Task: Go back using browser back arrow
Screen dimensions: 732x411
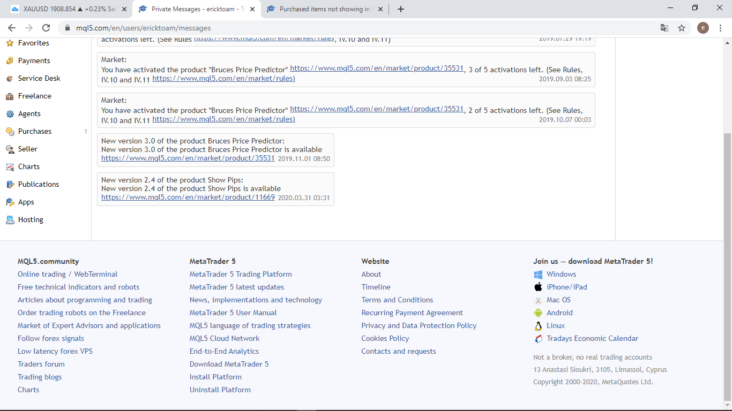Action: [12, 28]
